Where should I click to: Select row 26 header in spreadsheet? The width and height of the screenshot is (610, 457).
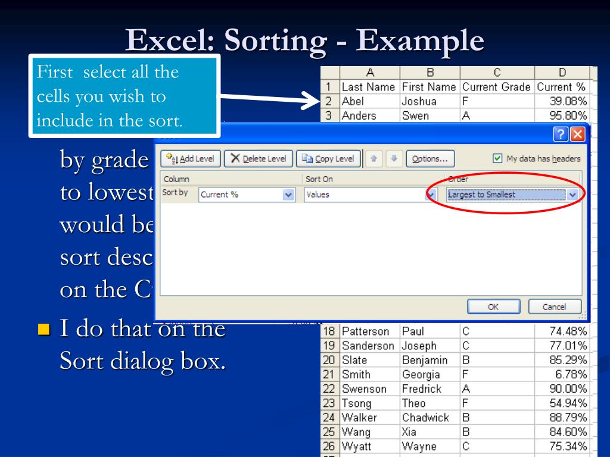point(329,446)
